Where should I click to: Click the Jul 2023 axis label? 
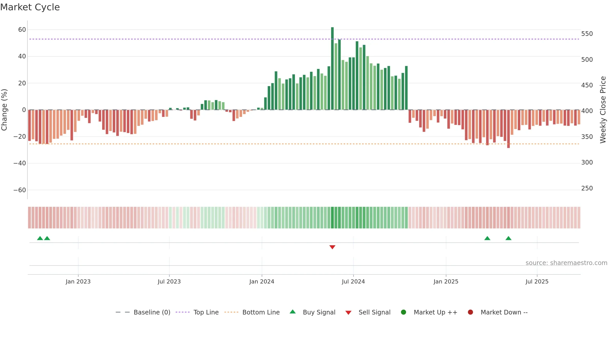(x=169, y=282)
